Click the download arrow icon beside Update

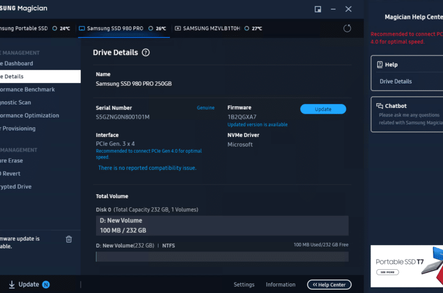11,284
